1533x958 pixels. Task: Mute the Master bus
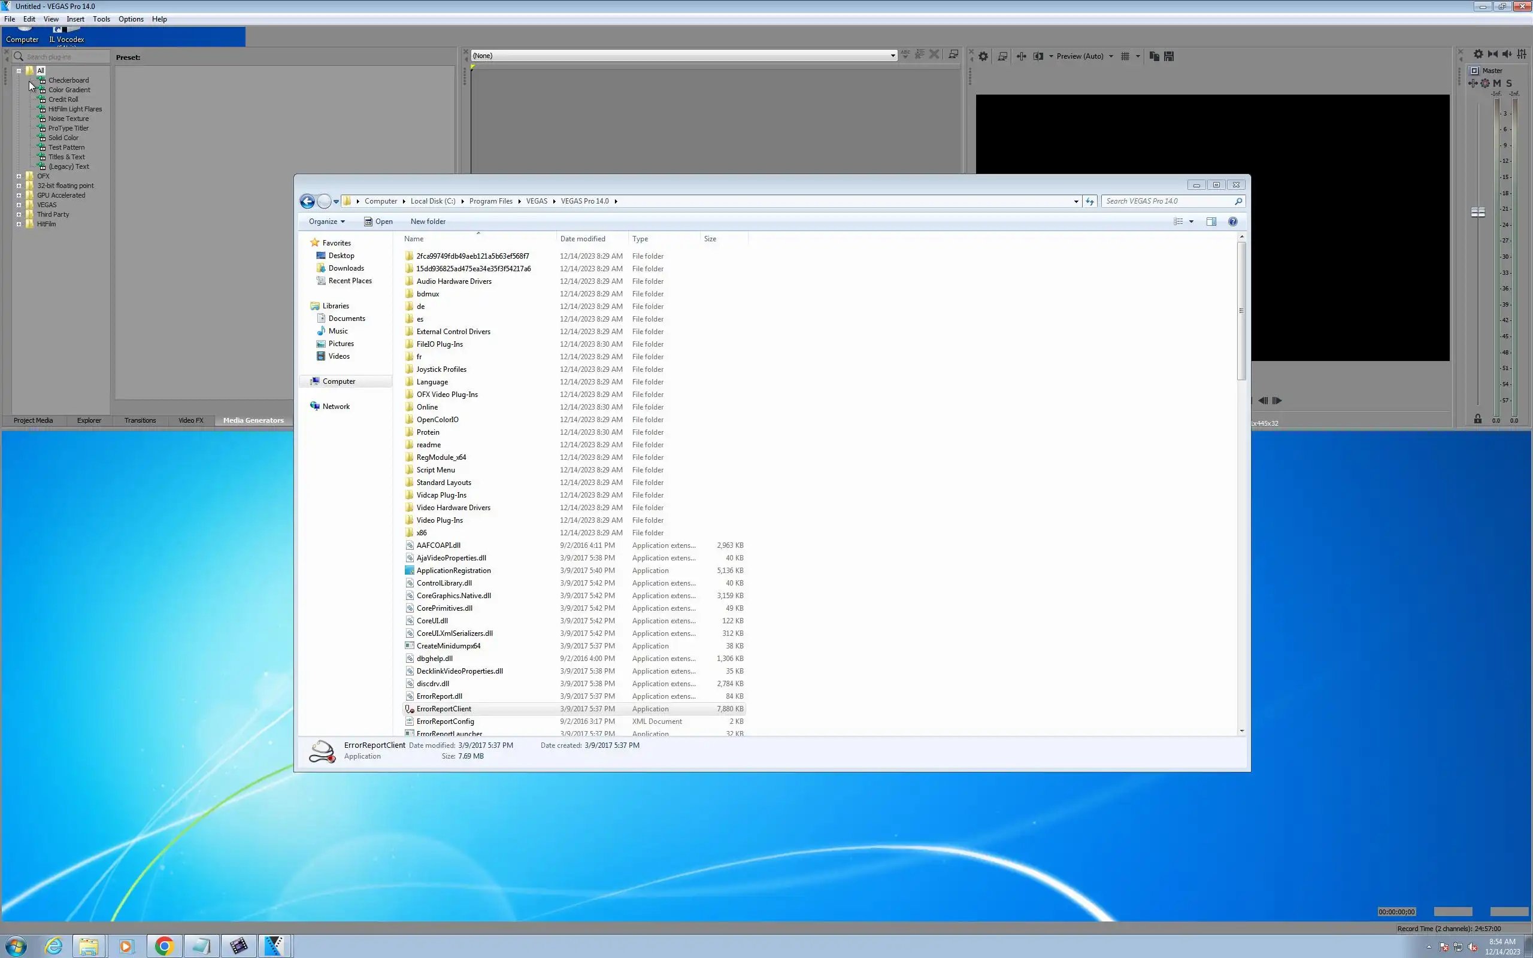(x=1497, y=83)
